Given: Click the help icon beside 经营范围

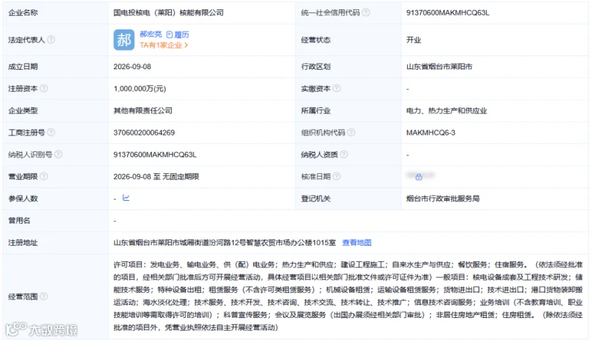Looking at the screenshot, I should tap(44, 296).
